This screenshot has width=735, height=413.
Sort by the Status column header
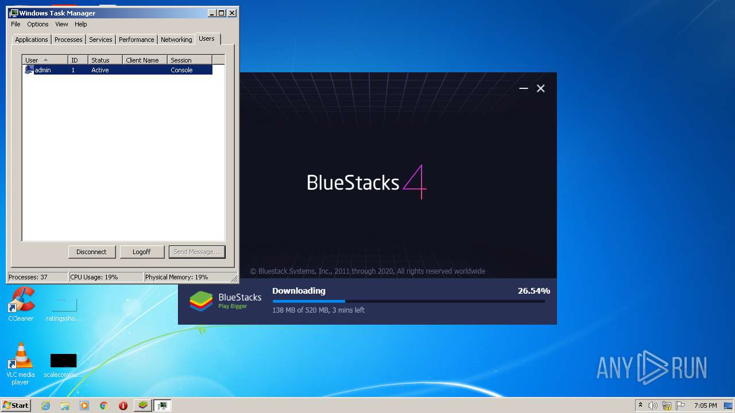(x=105, y=60)
